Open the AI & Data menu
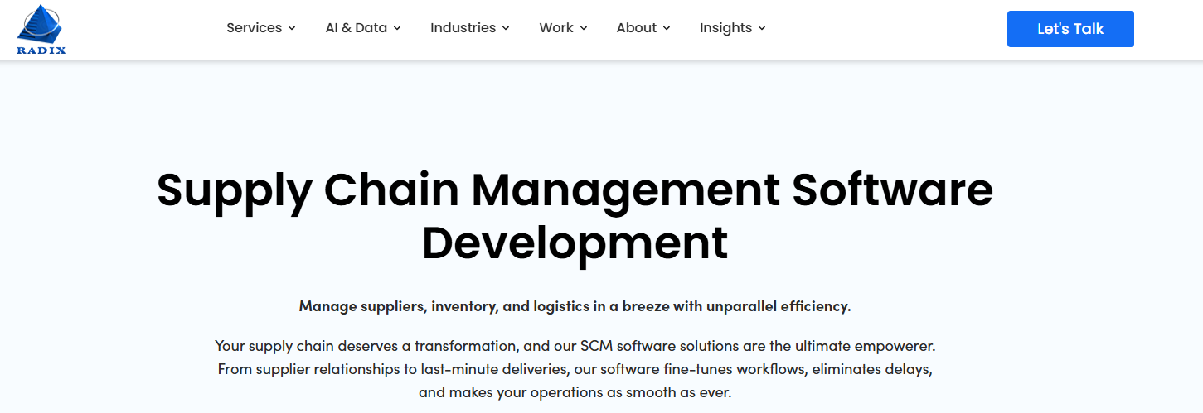 point(357,28)
